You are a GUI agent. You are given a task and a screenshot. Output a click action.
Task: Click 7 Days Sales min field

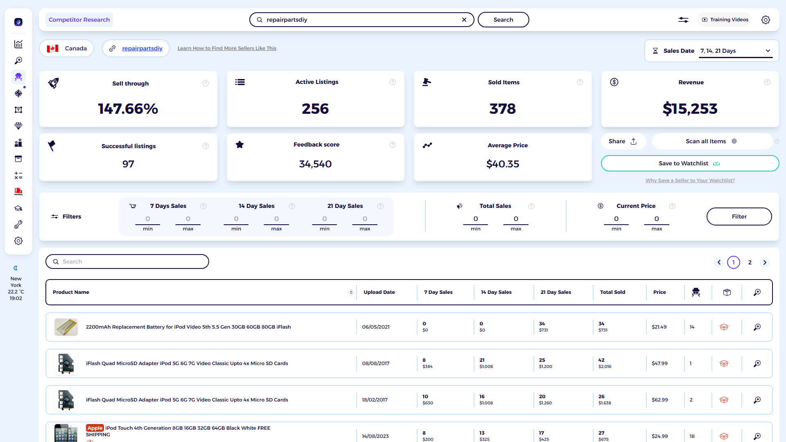[148, 219]
